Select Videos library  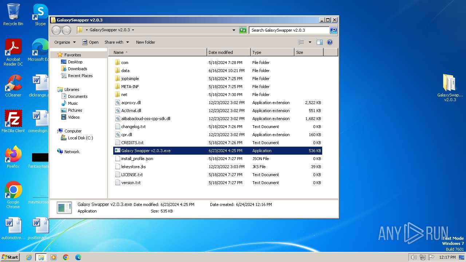click(74, 117)
